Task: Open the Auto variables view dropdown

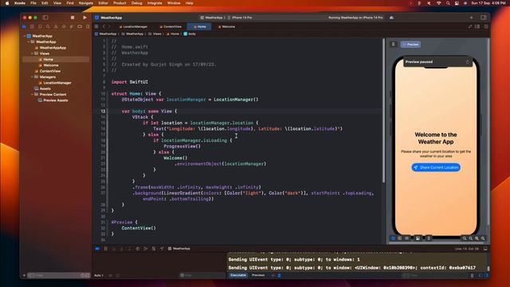Action: (x=99, y=275)
